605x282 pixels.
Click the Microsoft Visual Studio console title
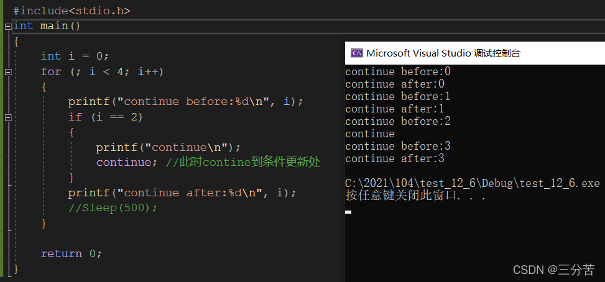click(x=443, y=53)
